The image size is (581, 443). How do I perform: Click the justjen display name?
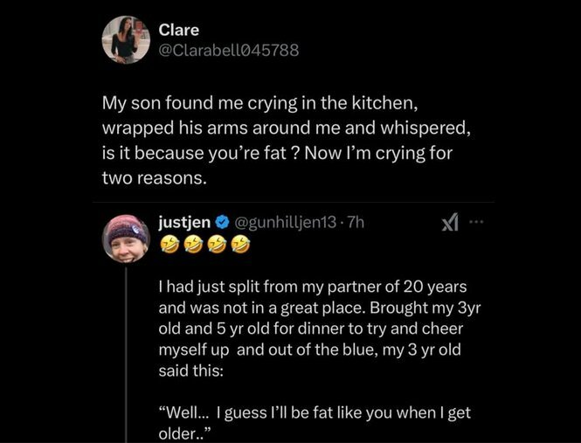click(185, 222)
